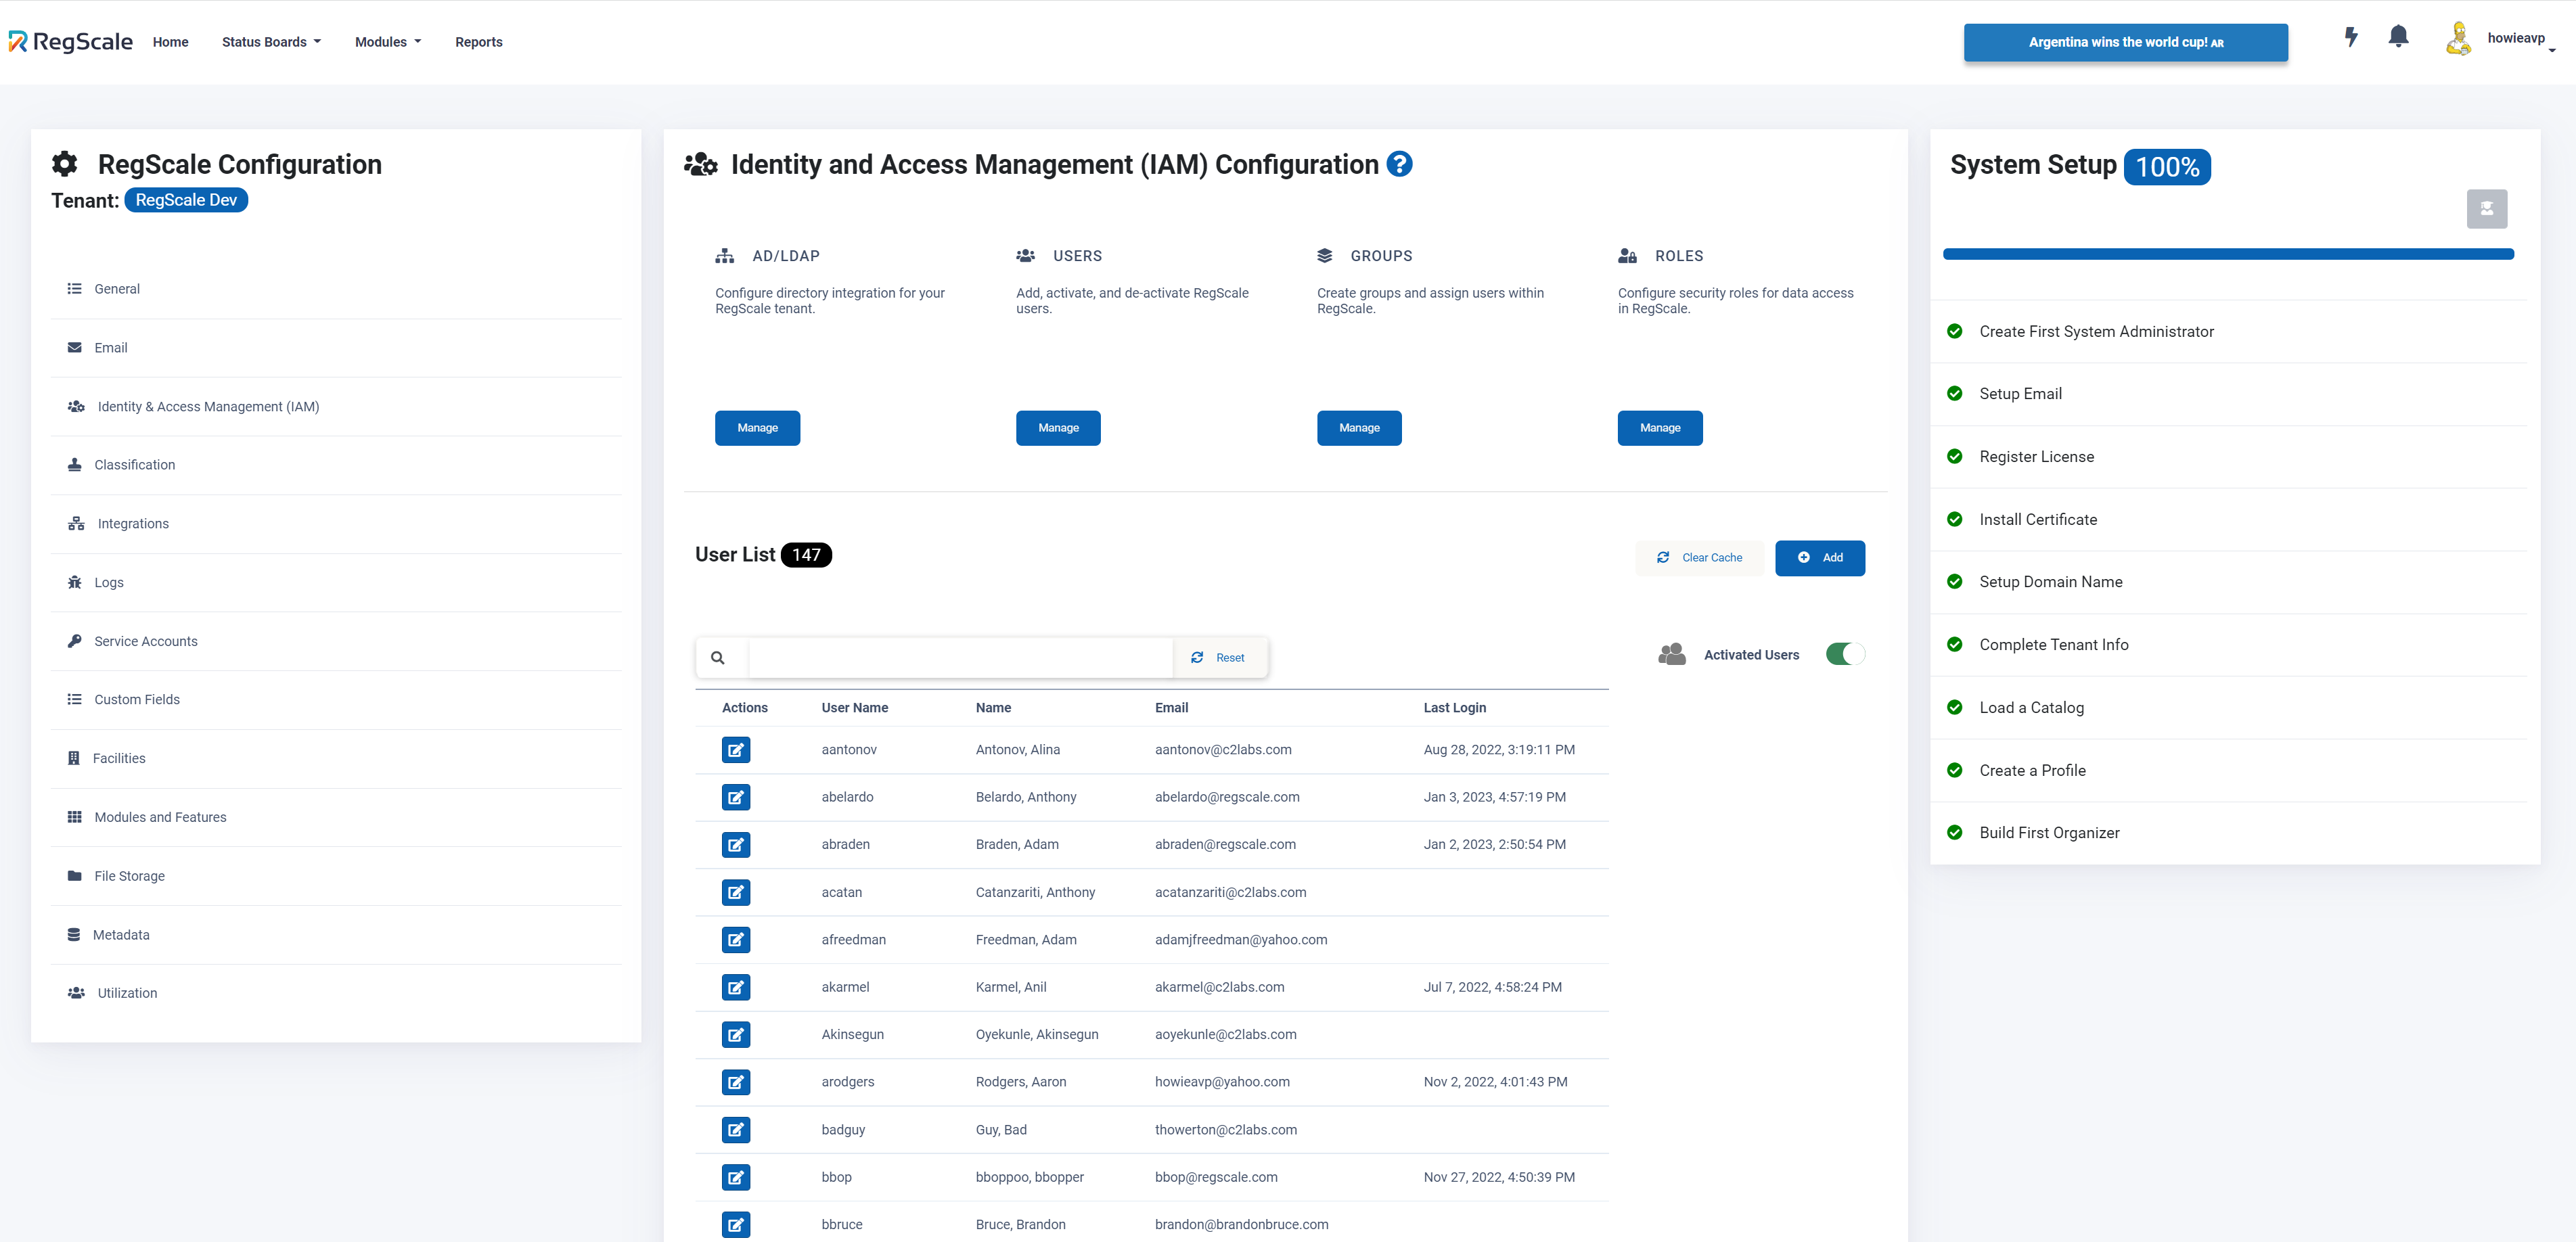Click the user list search input field
The height and width of the screenshot is (1242, 2576).
pyautogui.click(x=960, y=658)
